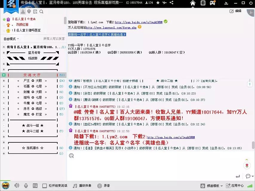Open the game controller icon in the top bar
Screen dimensions: 255x191
(213, 3)
